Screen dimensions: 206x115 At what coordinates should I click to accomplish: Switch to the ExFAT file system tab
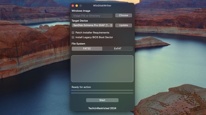(118, 49)
